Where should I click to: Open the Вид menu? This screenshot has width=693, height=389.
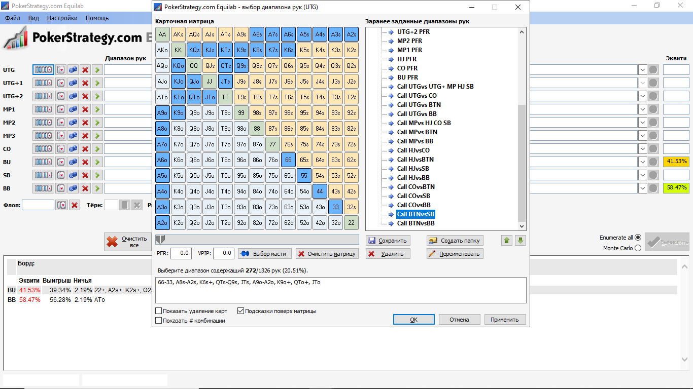(33, 18)
